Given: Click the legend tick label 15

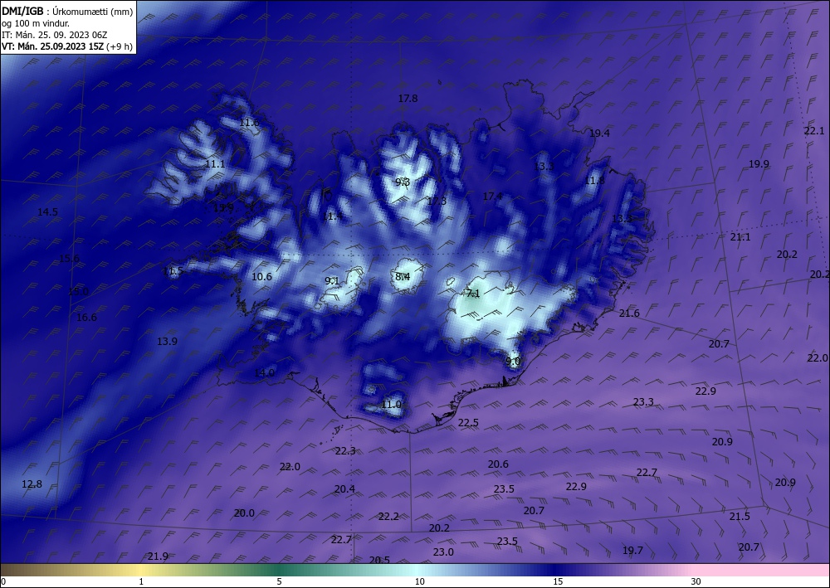Looking at the screenshot, I should (558, 581).
